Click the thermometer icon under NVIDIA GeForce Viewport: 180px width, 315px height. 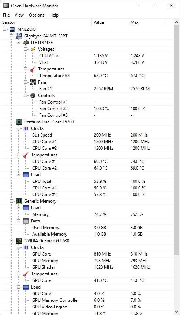coord(26,274)
